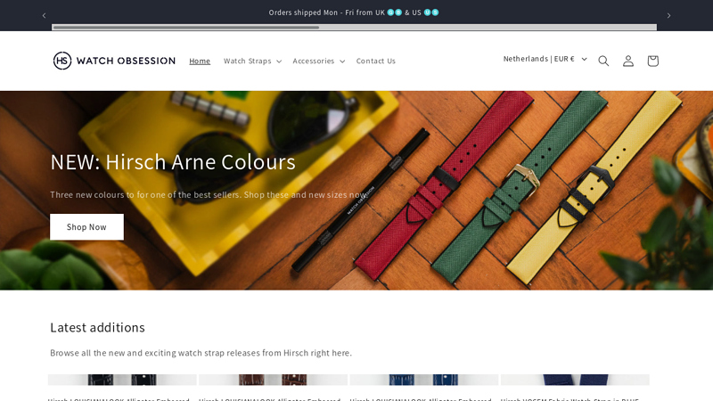Open the search magnifier icon
713x401 pixels.
[x=603, y=61]
